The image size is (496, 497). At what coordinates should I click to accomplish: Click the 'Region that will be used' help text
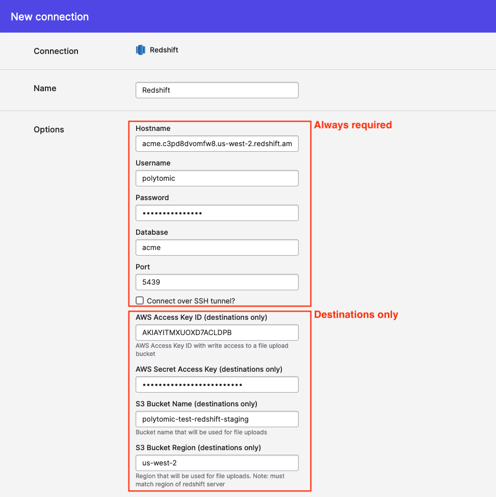tap(210, 480)
